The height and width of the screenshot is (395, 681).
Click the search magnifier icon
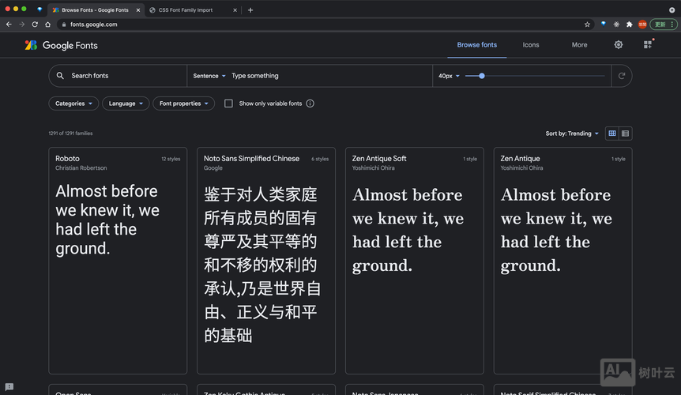(60, 76)
